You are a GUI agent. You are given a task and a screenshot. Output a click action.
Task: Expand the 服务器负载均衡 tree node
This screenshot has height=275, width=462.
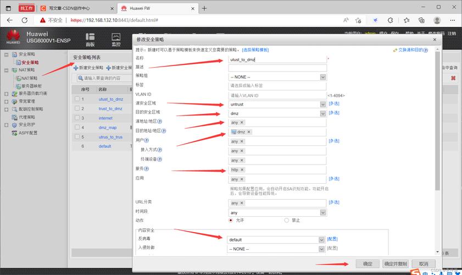[x=6, y=94]
